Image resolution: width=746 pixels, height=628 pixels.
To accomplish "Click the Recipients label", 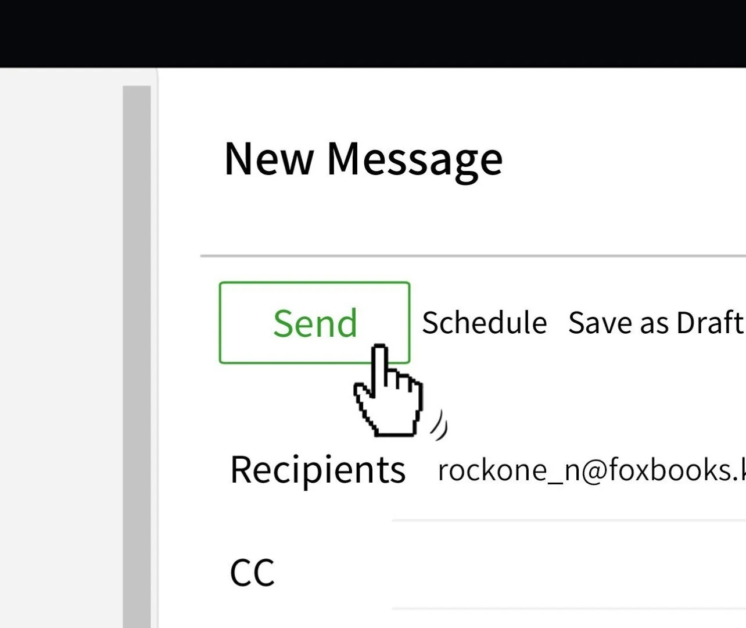I will tap(317, 470).
